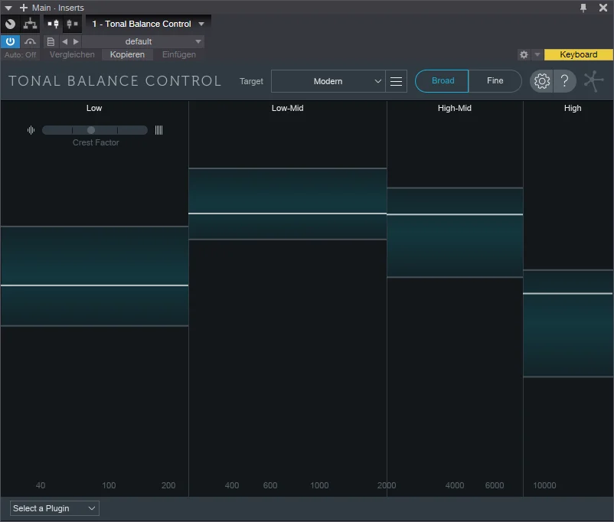Open the Select a Plugin dropdown
The width and height of the screenshot is (614, 522).
pos(54,508)
